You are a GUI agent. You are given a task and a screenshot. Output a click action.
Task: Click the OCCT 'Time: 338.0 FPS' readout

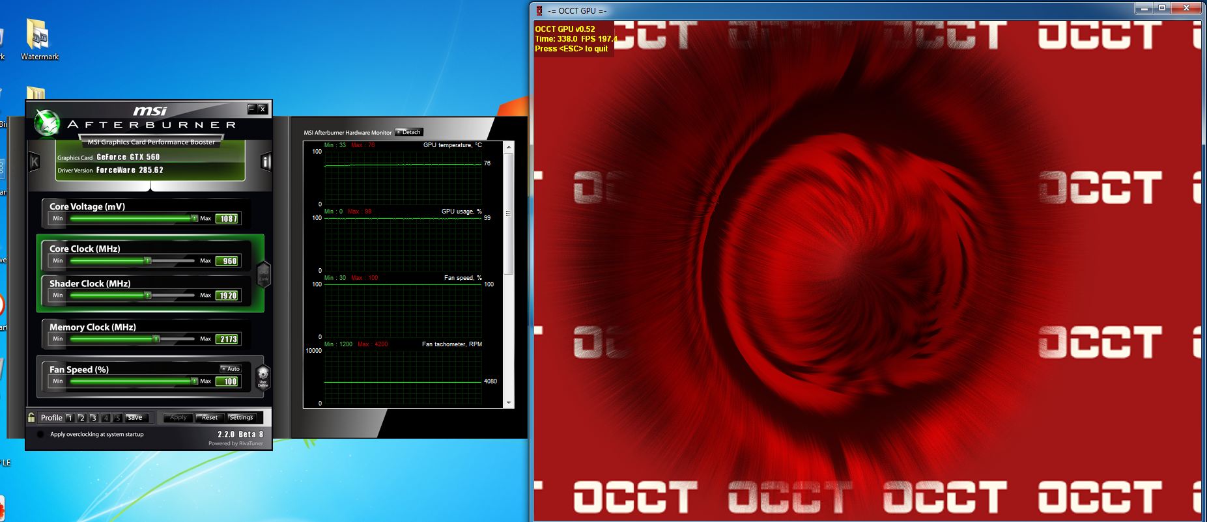(575, 39)
